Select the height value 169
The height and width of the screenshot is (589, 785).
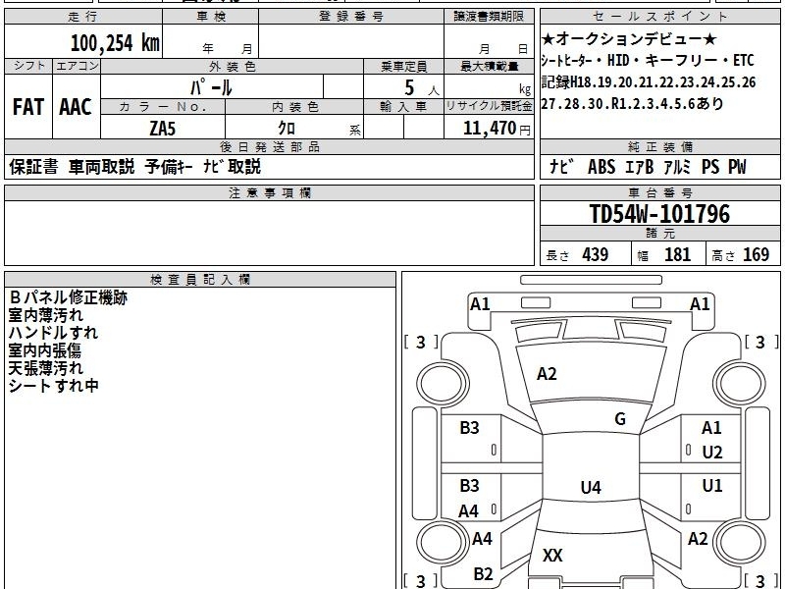(x=756, y=254)
